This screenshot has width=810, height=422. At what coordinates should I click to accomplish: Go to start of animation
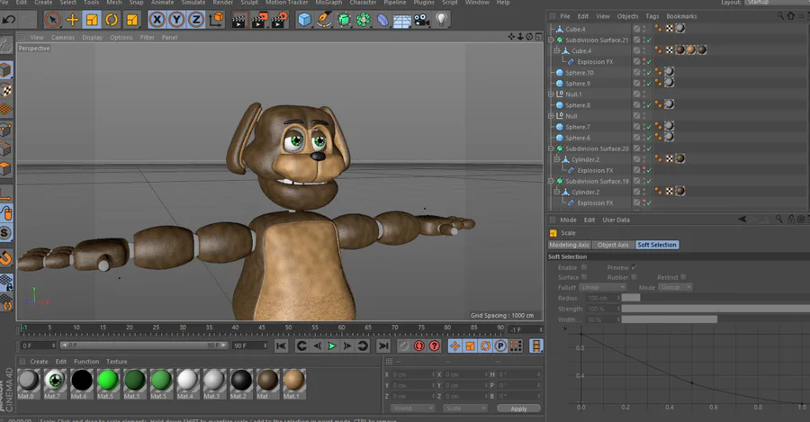(281, 346)
